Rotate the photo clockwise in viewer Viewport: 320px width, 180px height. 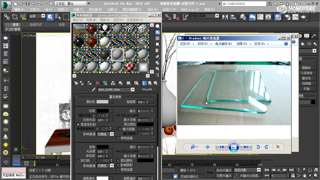[266, 147]
